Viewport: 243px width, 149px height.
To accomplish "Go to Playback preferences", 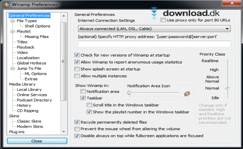I will click(x=26, y=47).
